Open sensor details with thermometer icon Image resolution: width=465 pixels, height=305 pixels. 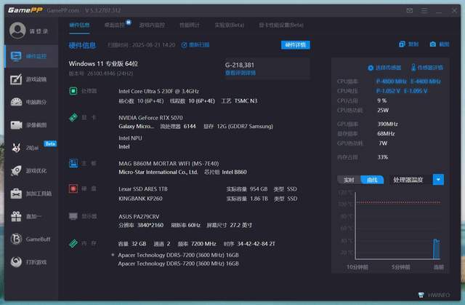coord(427,68)
